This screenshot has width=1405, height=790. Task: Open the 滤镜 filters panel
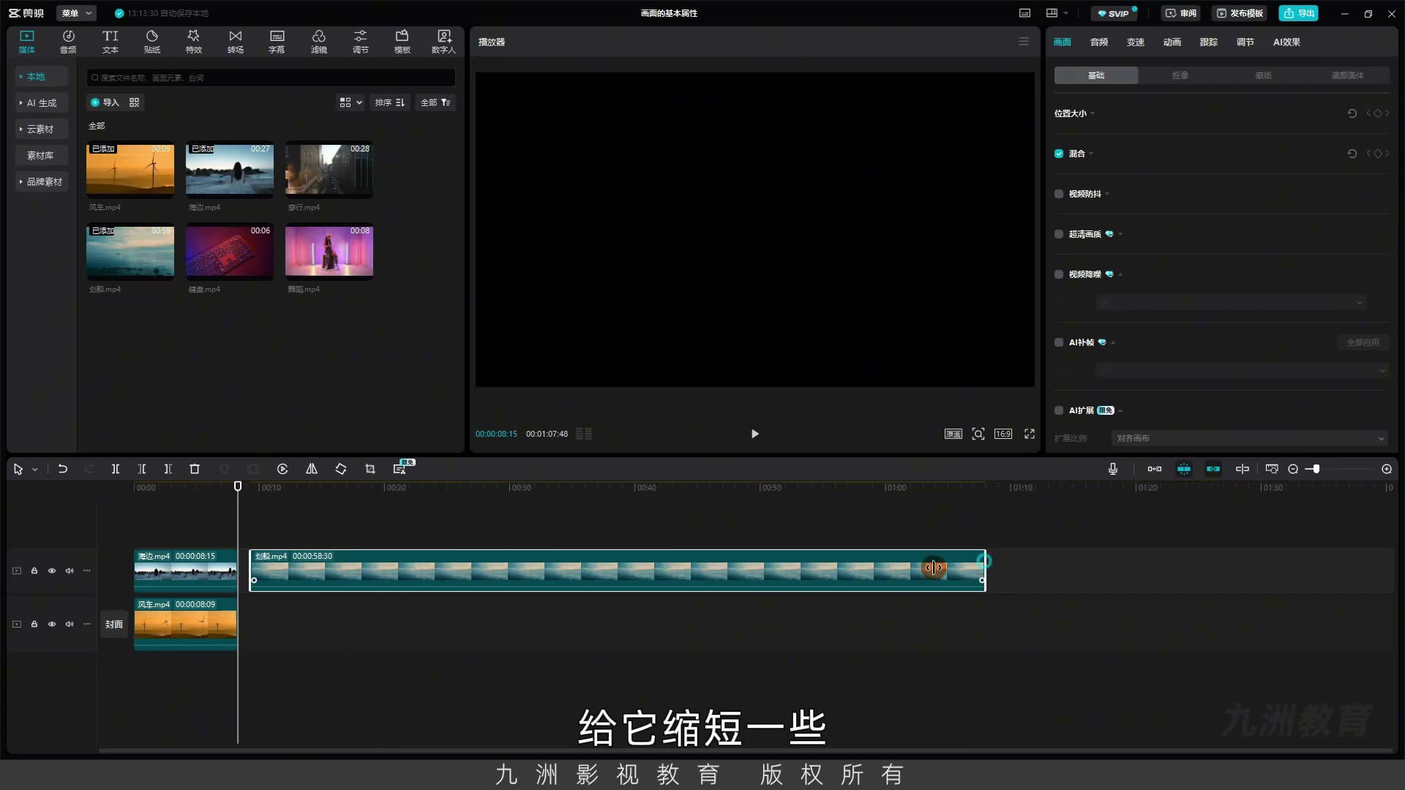pyautogui.click(x=319, y=42)
